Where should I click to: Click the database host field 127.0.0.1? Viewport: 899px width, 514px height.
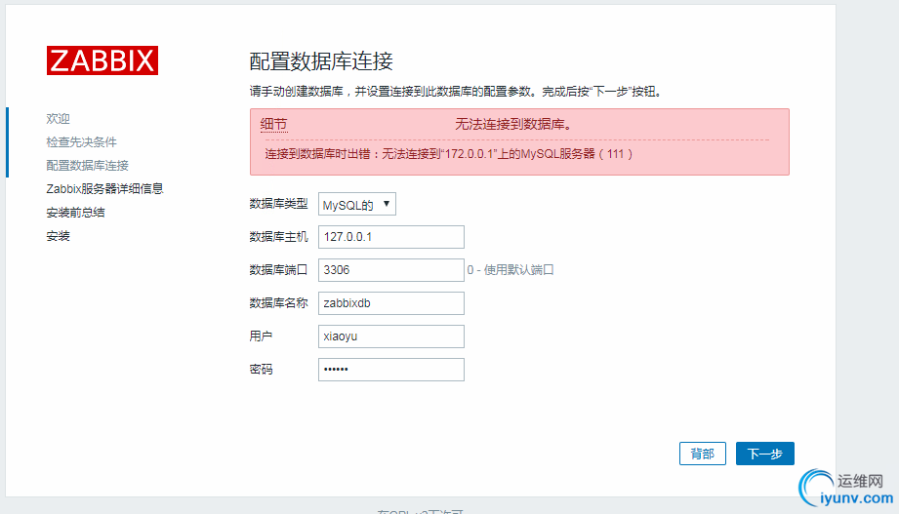tap(391, 237)
